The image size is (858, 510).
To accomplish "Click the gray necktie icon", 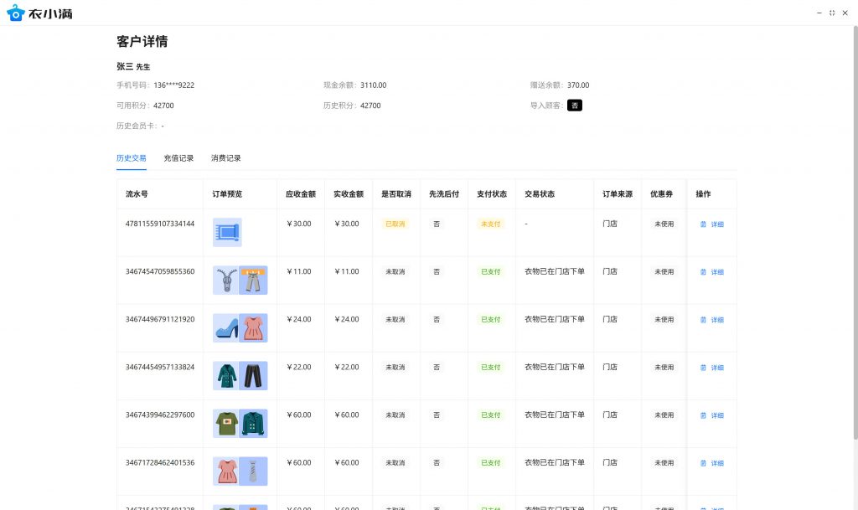I will (253, 471).
